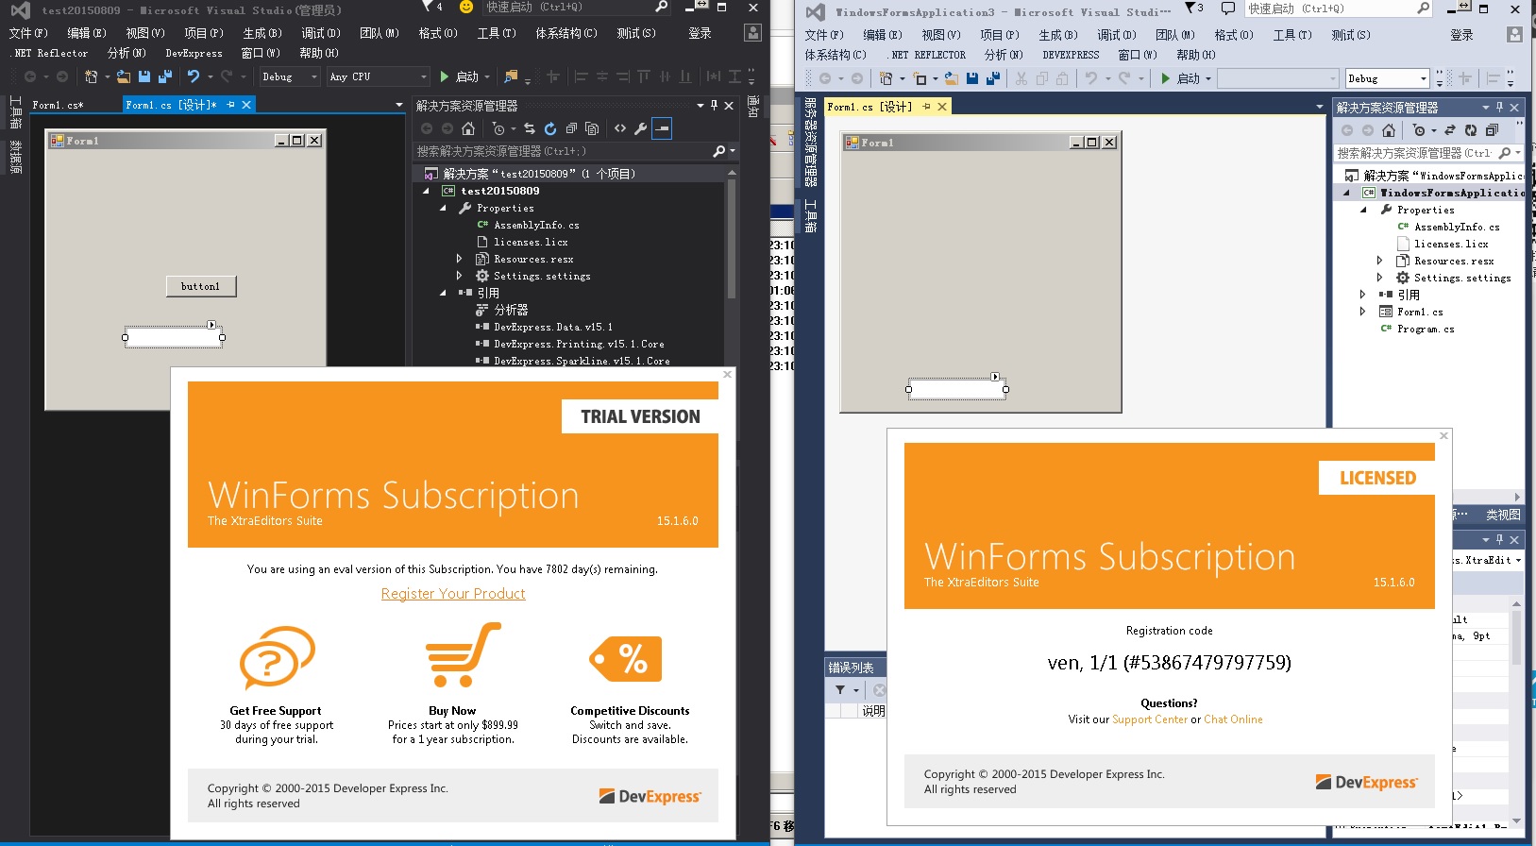Click Sync with Active Document in left Solution Explorer

(x=530, y=128)
